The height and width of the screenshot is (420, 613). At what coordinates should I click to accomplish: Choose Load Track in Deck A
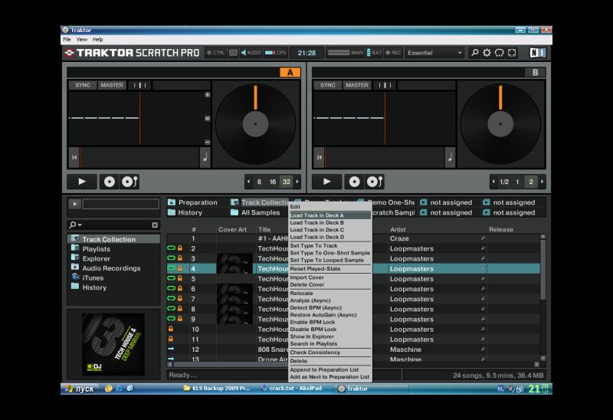click(330, 215)
